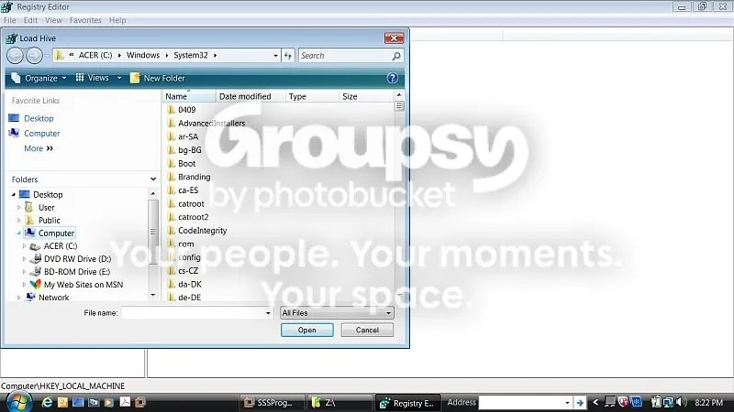
Task: Click the Views icon button
Action: point(93,78)
